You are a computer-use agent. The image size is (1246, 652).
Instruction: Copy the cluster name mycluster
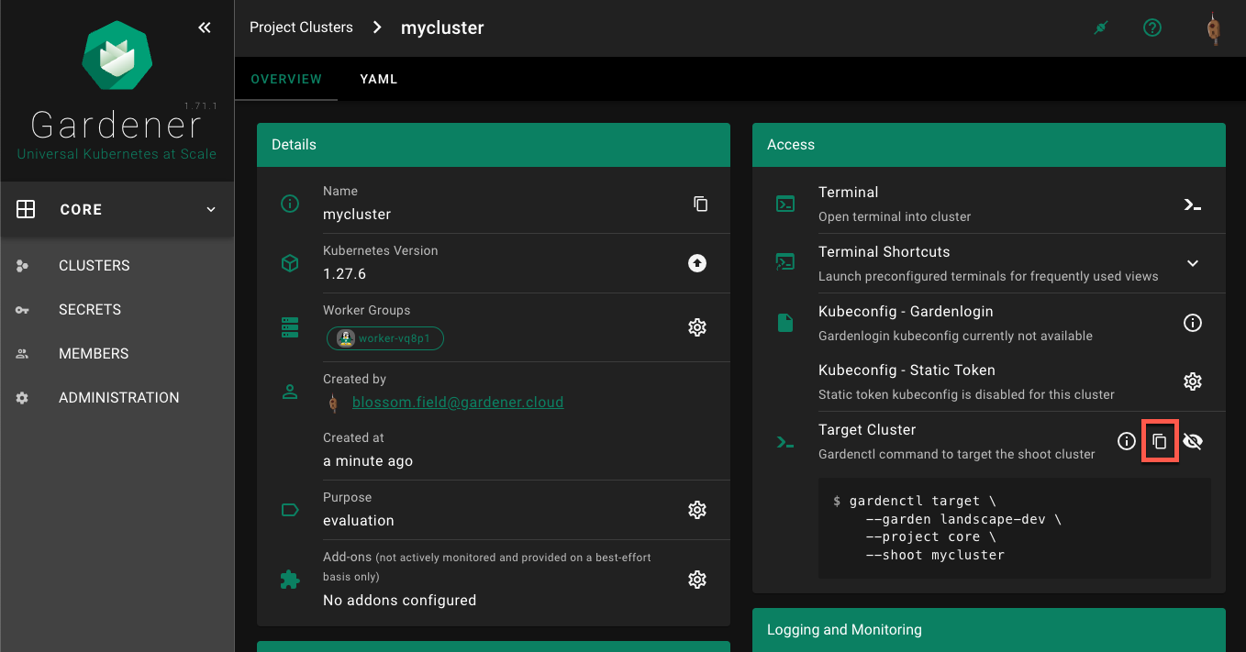click(x=700, y=204)
